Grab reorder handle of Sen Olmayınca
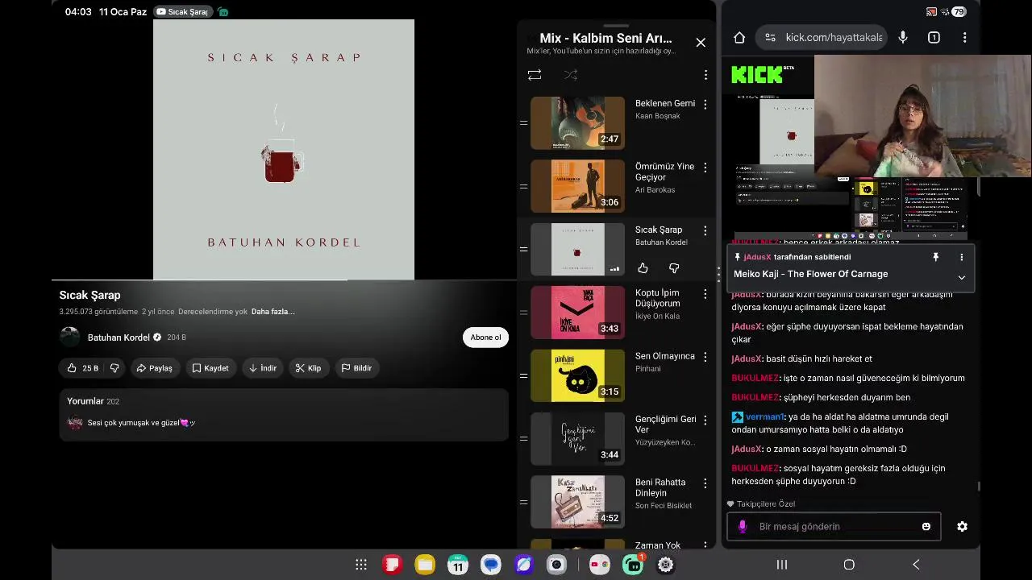This screenshot has height=580, width=1032. coord(523,375)
